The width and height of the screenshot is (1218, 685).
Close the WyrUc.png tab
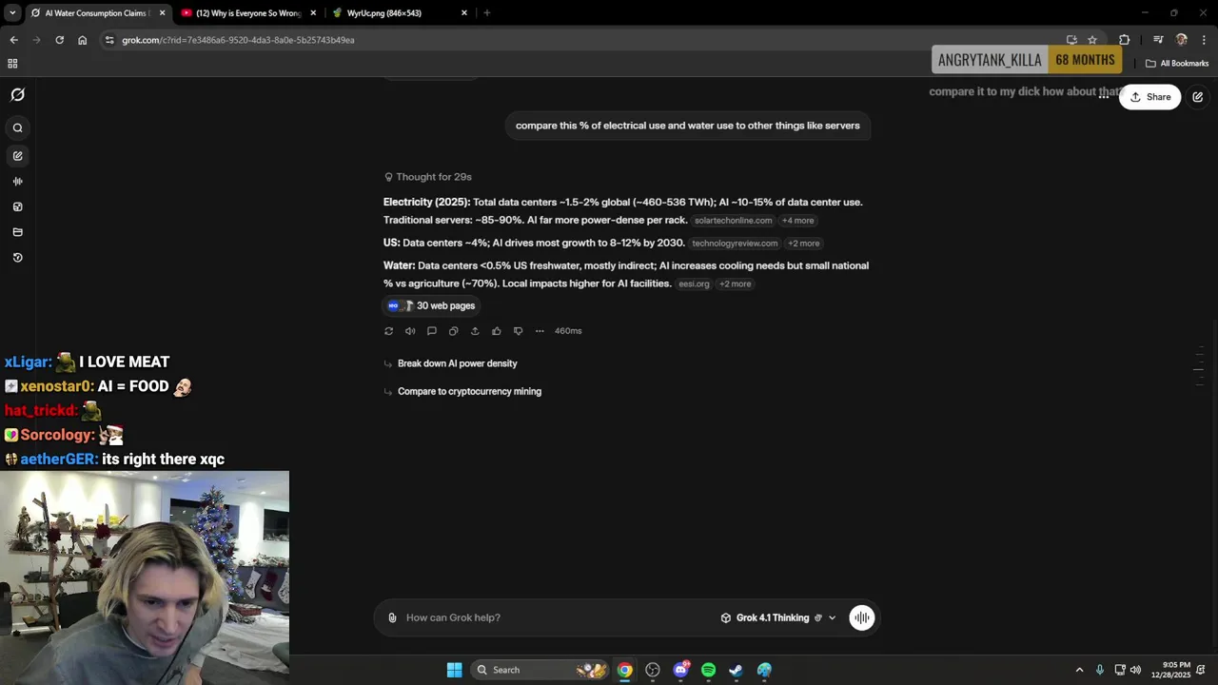464,13
